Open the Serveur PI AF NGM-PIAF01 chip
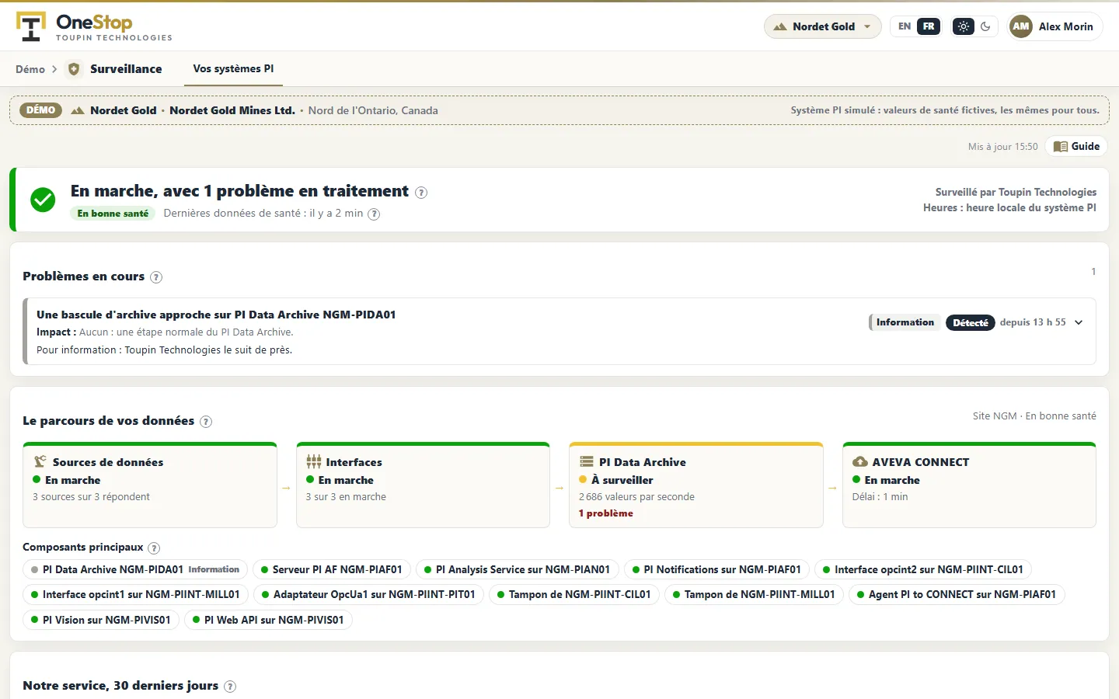The image size is (1119, 699). 332,569
